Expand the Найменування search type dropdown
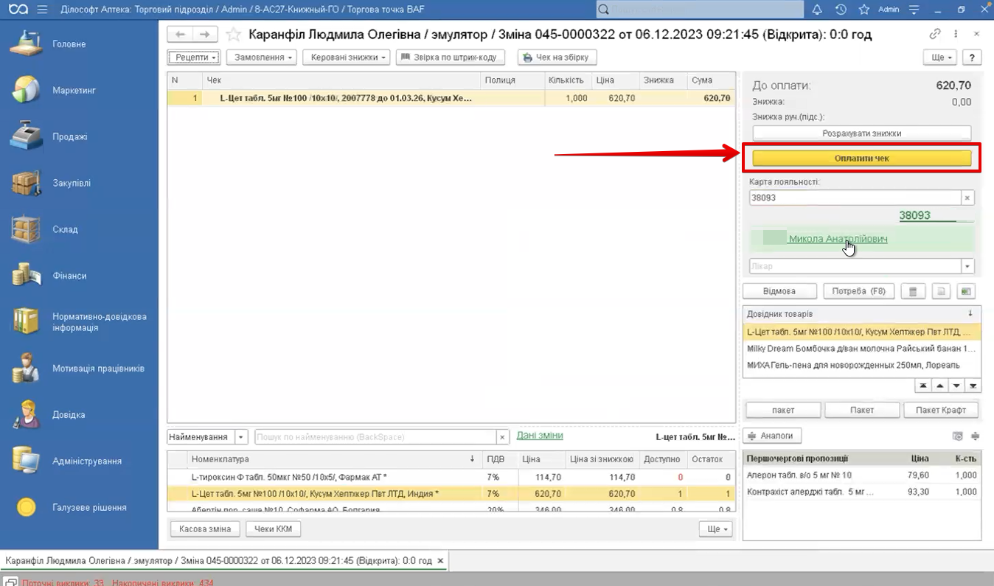This screenshot has width=994, height=586. (x=241, y=437)
